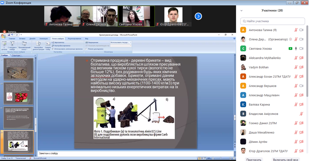309x161 pixels.
Task: Fit slide to current window icon
Action: pos(234,158)
